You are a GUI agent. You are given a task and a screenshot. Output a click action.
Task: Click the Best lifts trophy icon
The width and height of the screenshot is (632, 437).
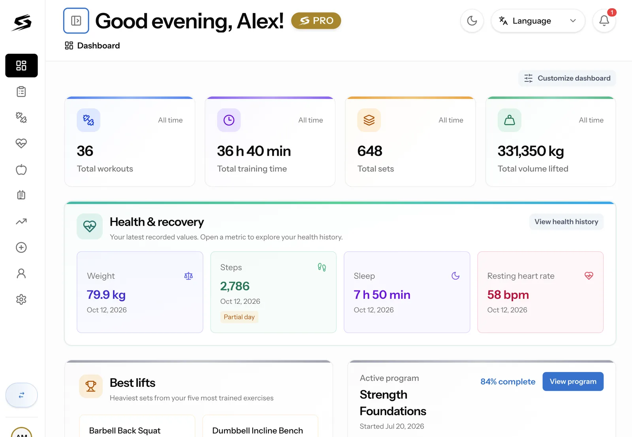pos(91,386)
